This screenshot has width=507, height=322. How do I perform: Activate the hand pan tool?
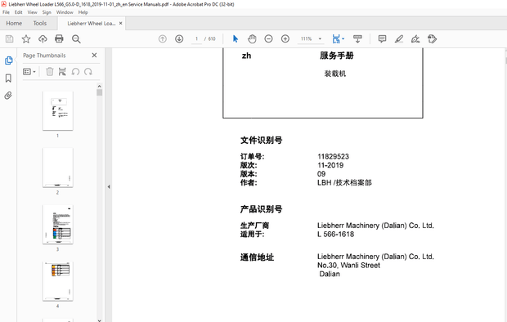(252, 38)
